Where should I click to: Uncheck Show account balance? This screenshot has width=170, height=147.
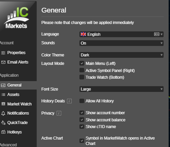82,120
